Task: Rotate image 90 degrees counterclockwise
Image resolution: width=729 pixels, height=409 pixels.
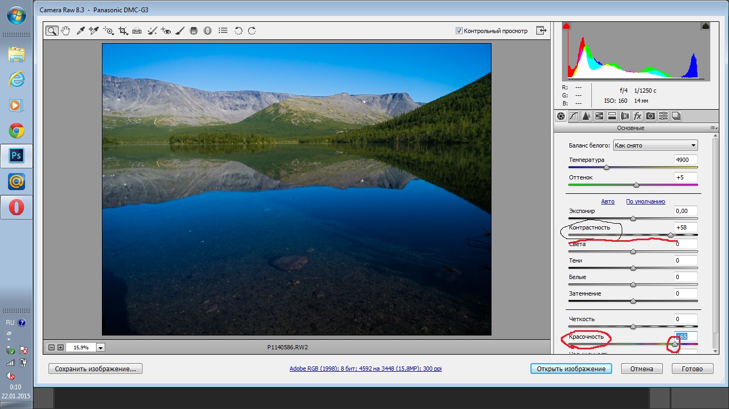Action: [239, 31]
